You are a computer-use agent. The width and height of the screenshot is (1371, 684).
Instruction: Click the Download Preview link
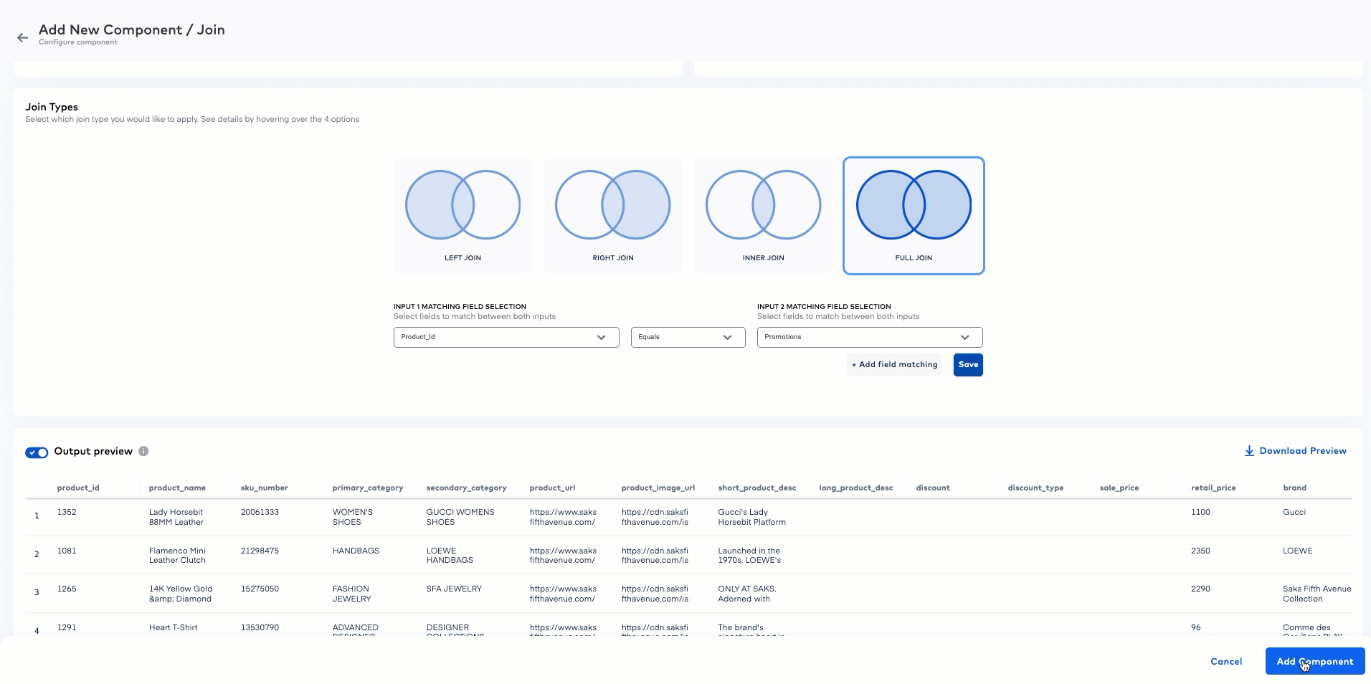[1302, 450]
